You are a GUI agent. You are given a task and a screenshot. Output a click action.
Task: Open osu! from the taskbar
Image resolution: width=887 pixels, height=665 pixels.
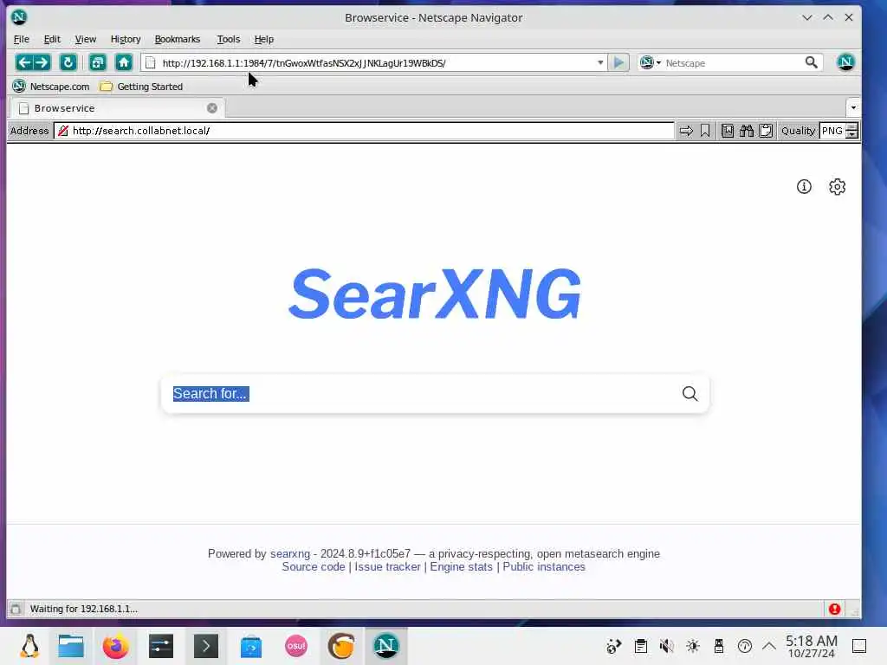[x=296, y=646]
